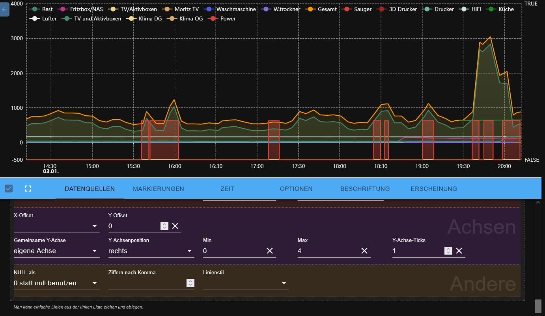The image size is (545, 316).
Task: Click the blue back arrow button
Action: (x=4, y=9)
